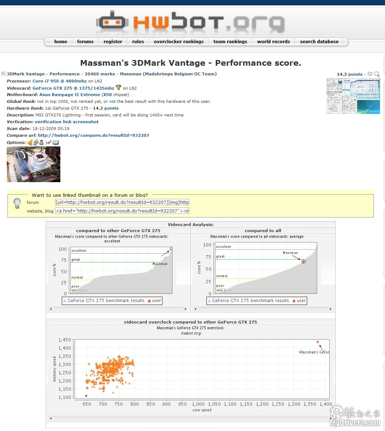385x431 pixels.
Task: Open the verification link screenshot
Action: tap(67, 122)
